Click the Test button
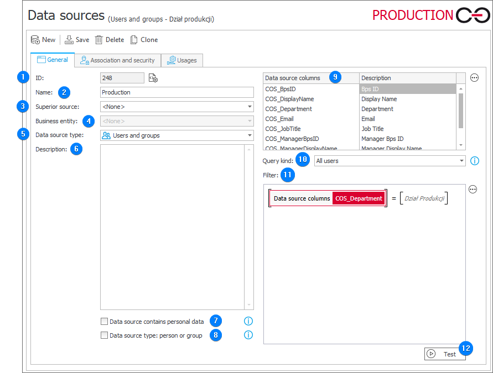This screenshot has height=373, width=493. point(445,354)
